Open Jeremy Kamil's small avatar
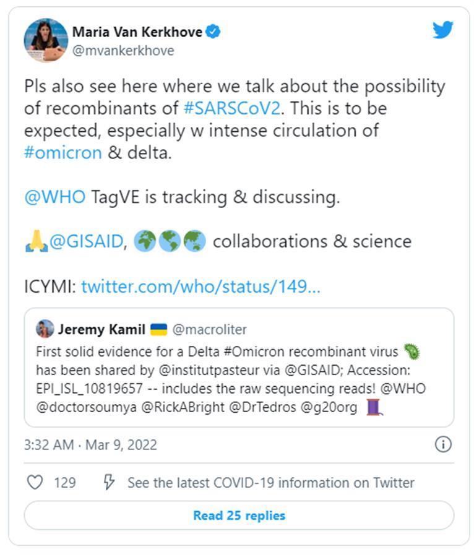This screenshot has height=557, width=474. (45, 328)
